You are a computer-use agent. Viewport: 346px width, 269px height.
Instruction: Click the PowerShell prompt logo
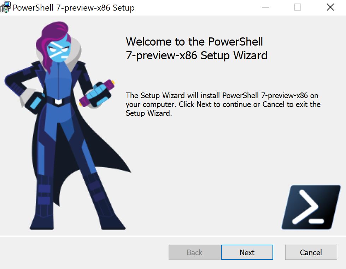(x=311, y=207)
